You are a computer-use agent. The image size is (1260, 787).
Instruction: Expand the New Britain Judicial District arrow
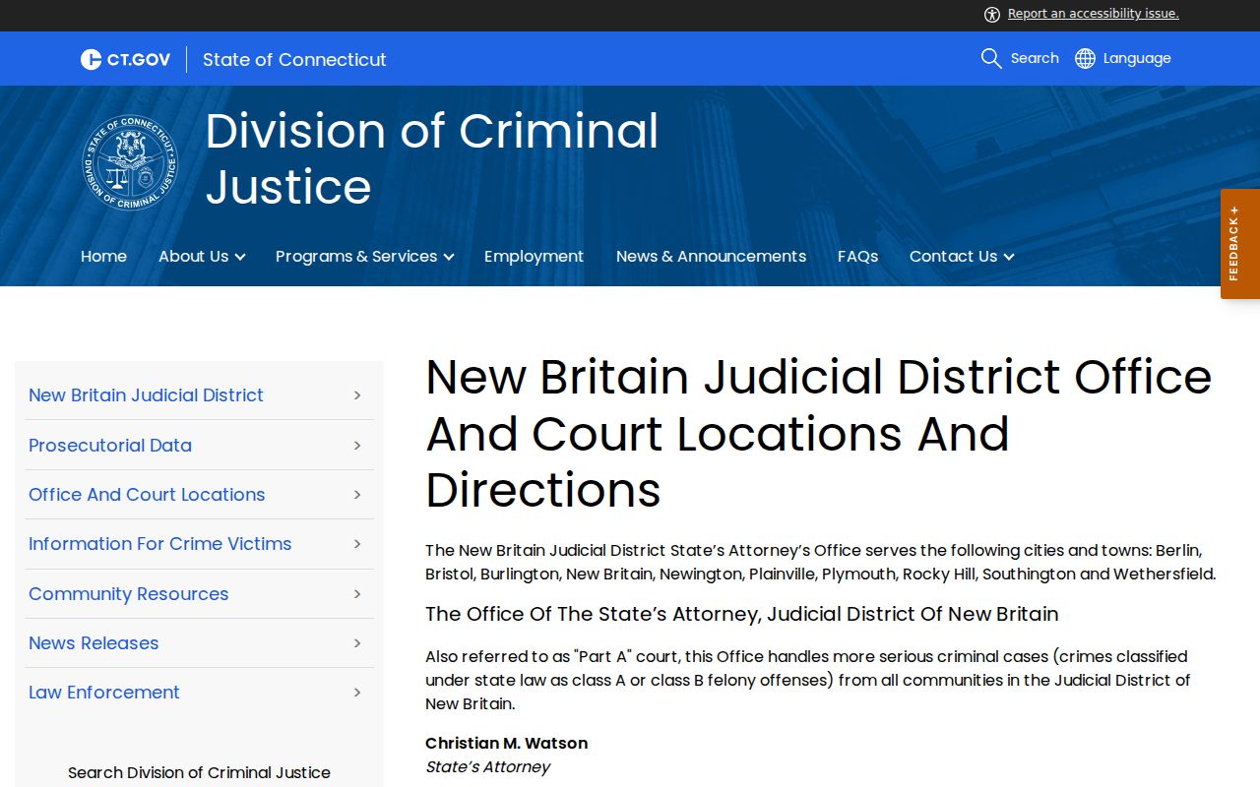pyautogui.click(x=357, y=395)
